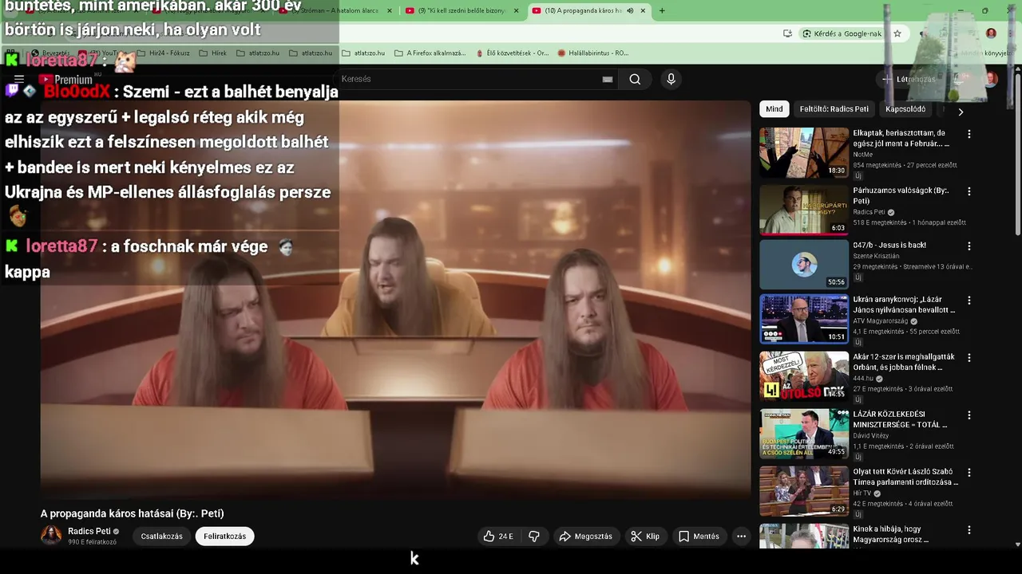Viewport: 1022px width, 574px height.
Task: Open the YouTube account avatar menu
Action: (x=991, y=79)
